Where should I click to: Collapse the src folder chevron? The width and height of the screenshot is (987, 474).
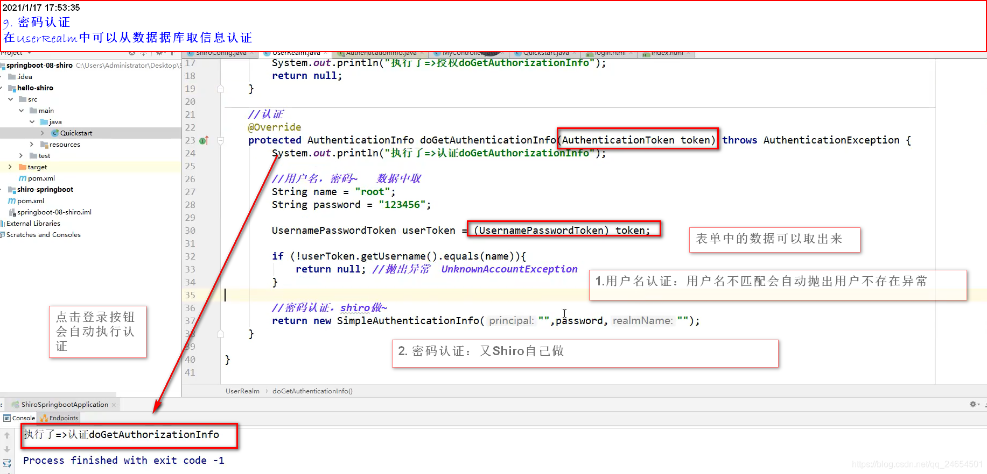tap(11, 99)
